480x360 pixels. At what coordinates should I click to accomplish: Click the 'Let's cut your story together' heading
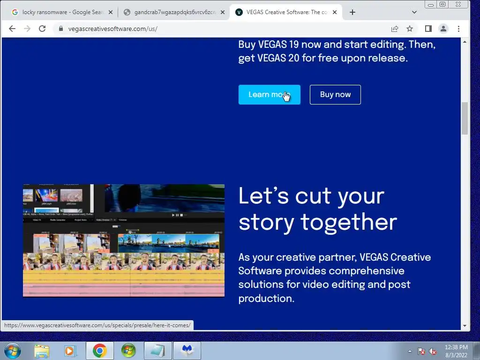[318, 209]
